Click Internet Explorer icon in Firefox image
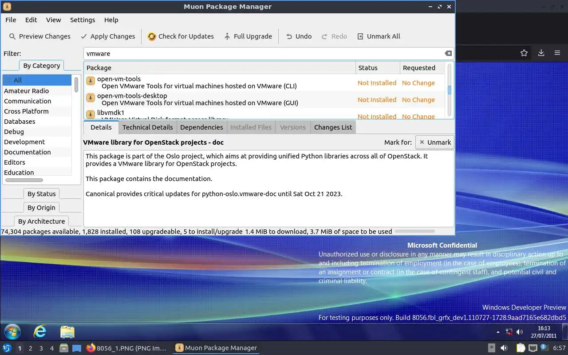Viewport: 568px width, 355px height. (40, 331)
